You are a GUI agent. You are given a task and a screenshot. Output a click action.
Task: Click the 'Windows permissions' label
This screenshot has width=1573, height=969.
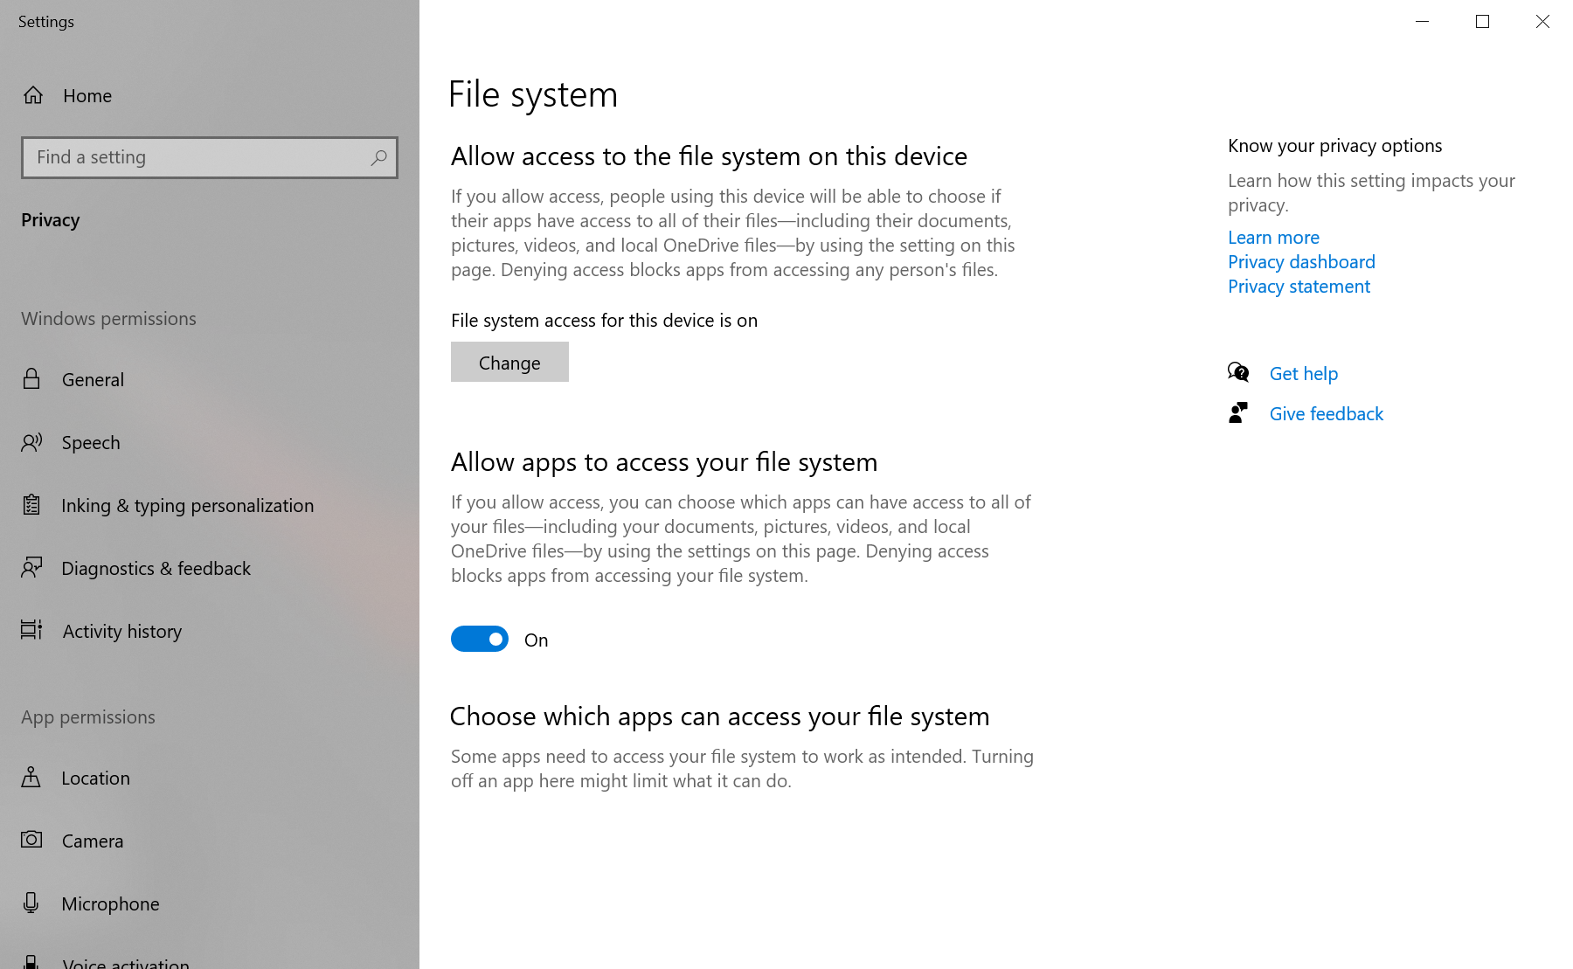click(108, 318)
